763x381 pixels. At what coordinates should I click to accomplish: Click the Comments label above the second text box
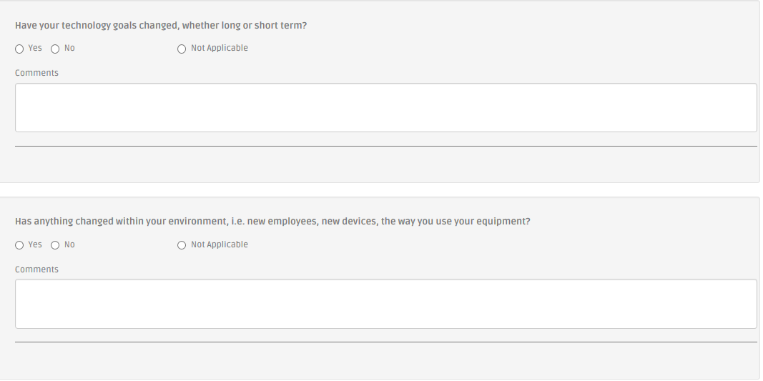[x=36, y=269]
